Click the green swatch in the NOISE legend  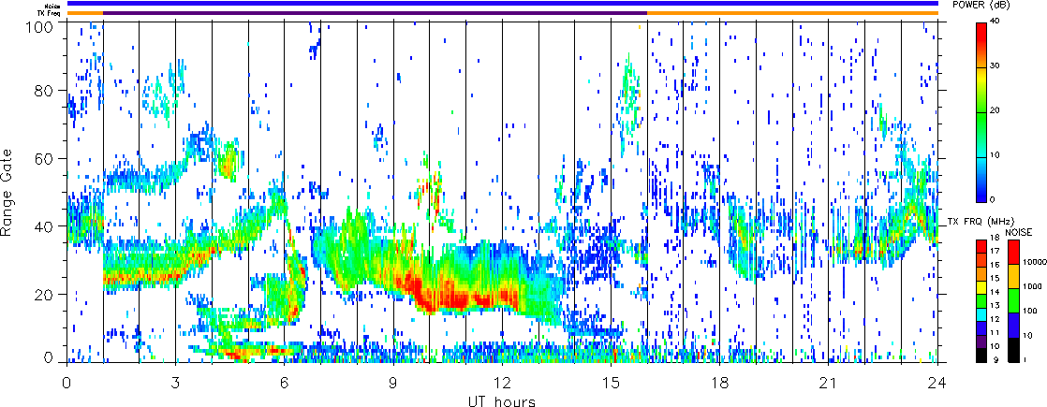(1013, 299)
